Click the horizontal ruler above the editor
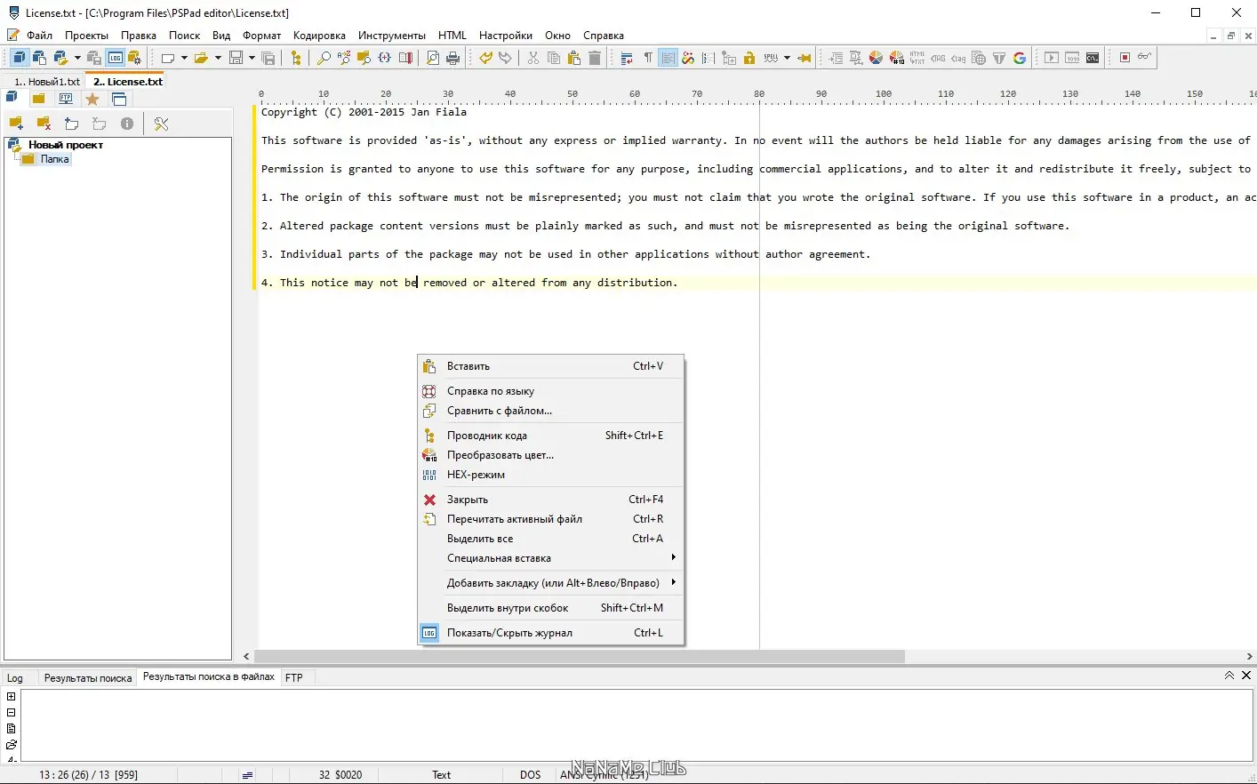The width and height of the screenshot is (1257, 784). (x=757, y=95)
